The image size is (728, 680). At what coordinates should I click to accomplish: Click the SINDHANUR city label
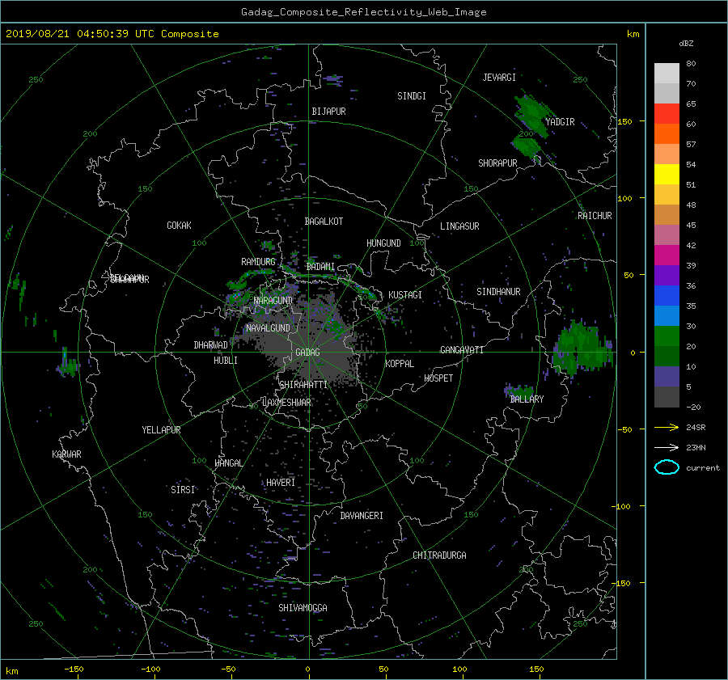coord(498,292)
